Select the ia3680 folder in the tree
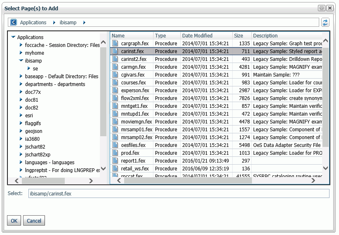This screenshot has width=339, height=235. [x=32, y=139]
